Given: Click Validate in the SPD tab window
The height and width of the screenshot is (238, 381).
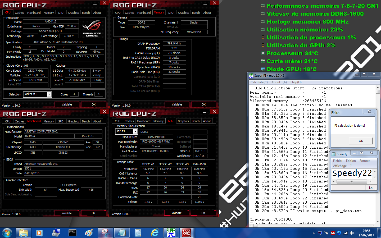Looking at the screenshot, I should (x=176, y=213).
